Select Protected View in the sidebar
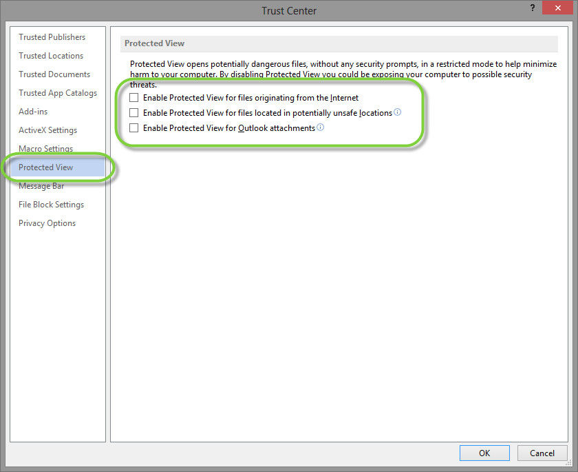This screenshot has height=472, width=578. [45, 167]
